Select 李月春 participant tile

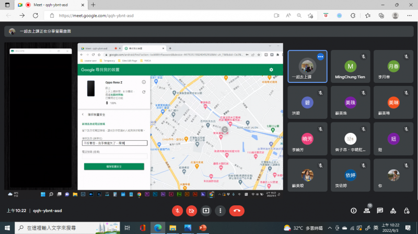(x=393, y=66)
